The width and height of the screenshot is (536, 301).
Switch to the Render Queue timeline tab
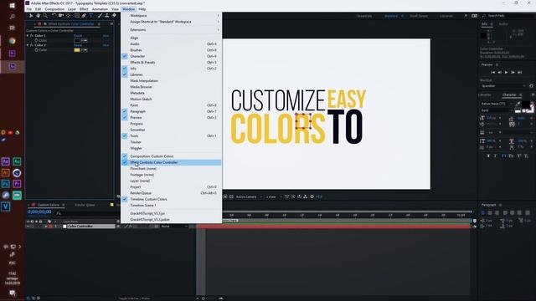[85, 205]
